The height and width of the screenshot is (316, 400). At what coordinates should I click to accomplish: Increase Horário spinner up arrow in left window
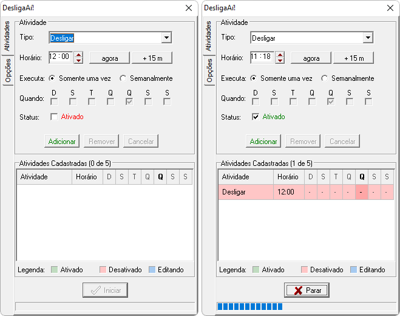(x=78, y=55)
